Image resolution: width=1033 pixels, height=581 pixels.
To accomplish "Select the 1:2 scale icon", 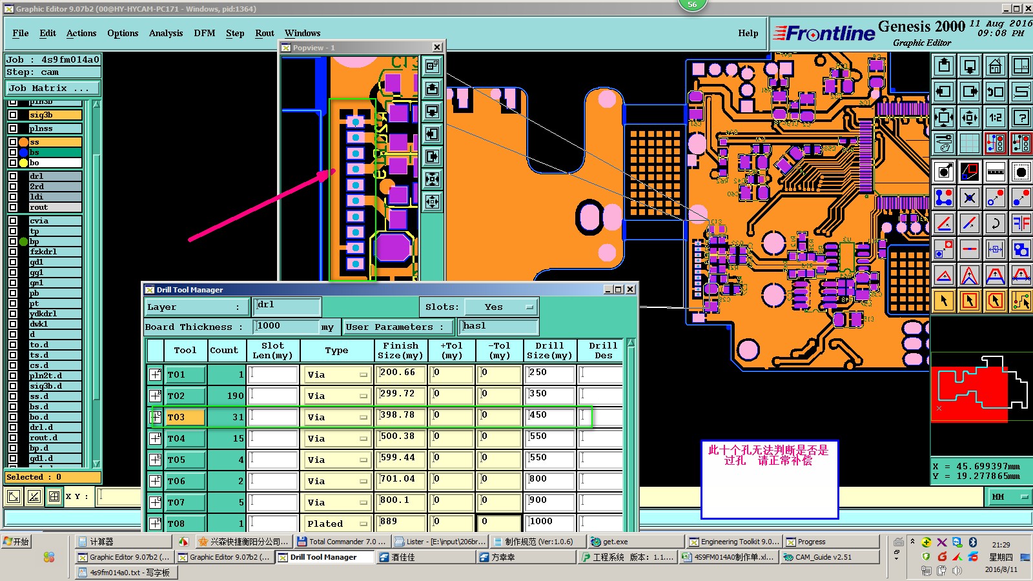I will click(996, 117).
